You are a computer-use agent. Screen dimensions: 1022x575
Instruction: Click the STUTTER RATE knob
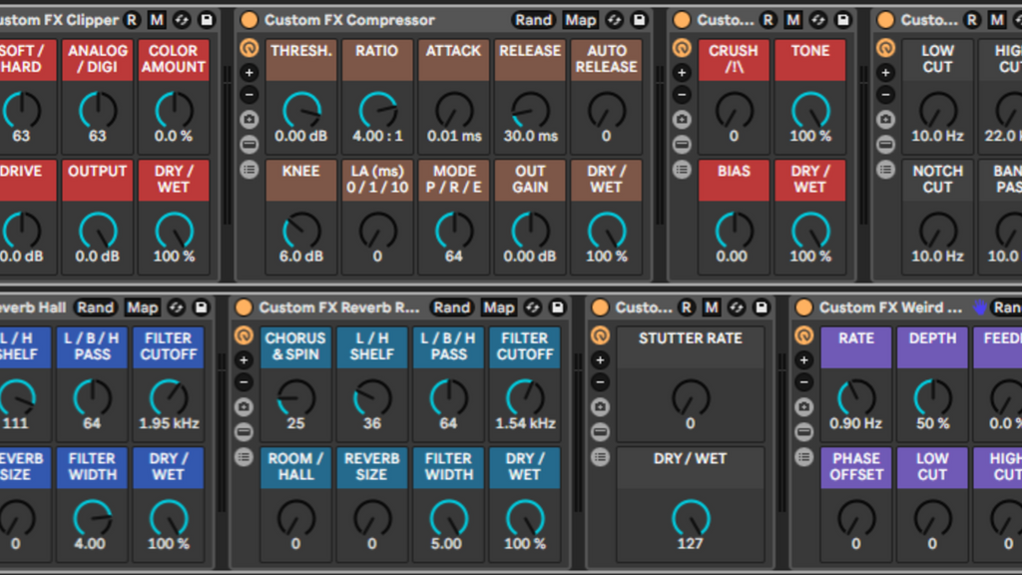(x=690, y=397)
